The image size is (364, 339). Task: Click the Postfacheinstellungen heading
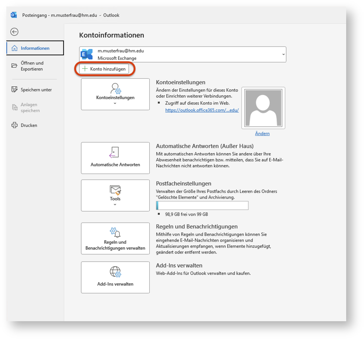[x=183, y=184]
